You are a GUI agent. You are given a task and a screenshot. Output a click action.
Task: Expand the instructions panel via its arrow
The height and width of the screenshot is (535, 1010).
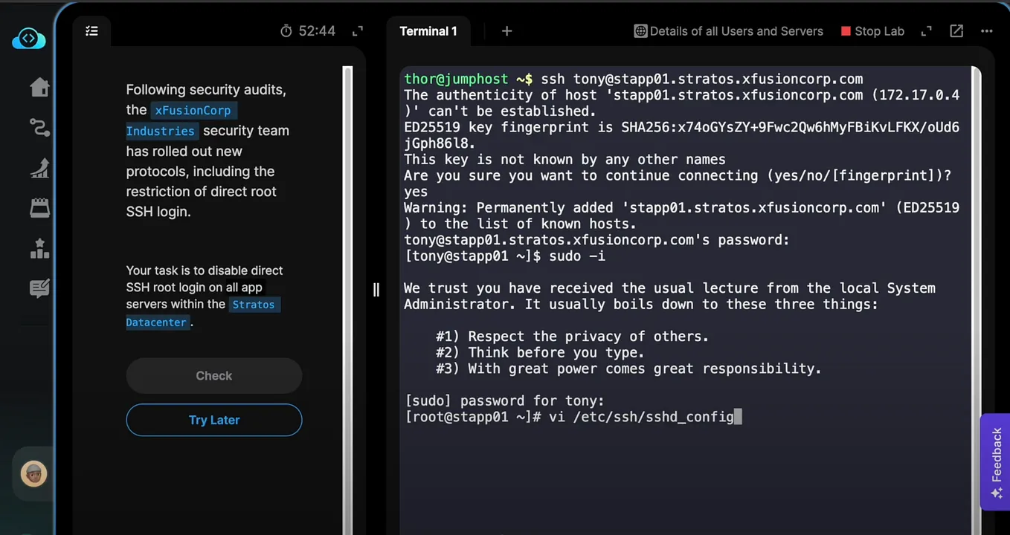[357, 30]
